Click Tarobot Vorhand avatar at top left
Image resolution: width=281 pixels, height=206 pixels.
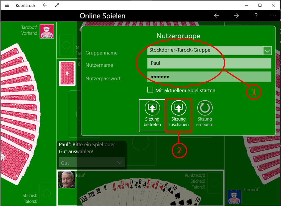pyautogui.click(x=47, y=31)
